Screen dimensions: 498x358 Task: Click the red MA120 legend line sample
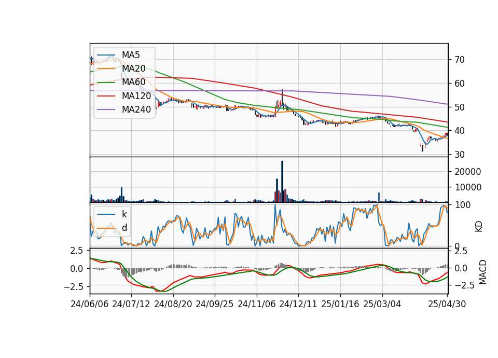click(x=106, y=95)
